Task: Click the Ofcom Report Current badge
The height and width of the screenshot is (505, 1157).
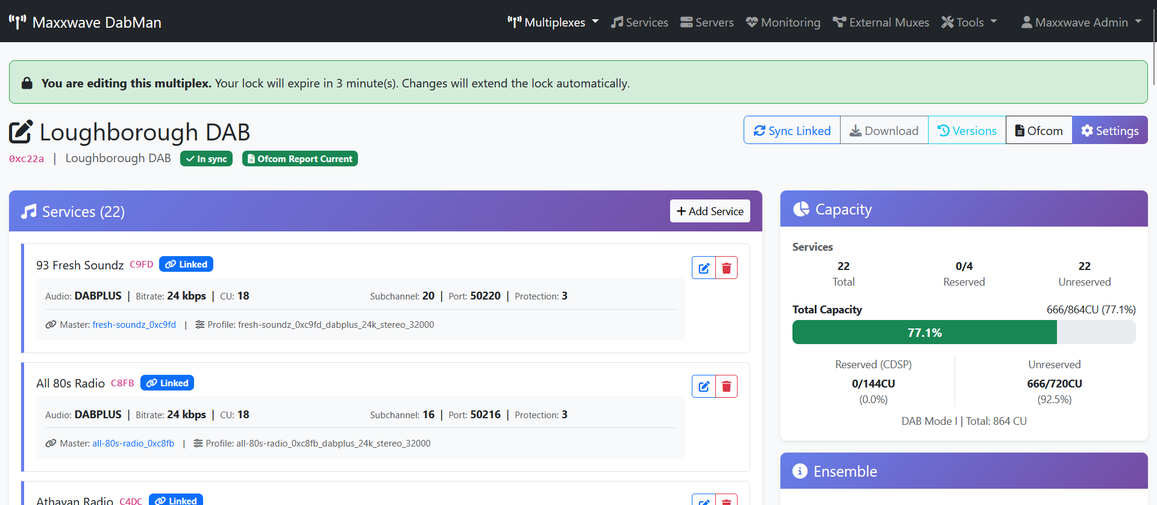Action: click(299, 158)
